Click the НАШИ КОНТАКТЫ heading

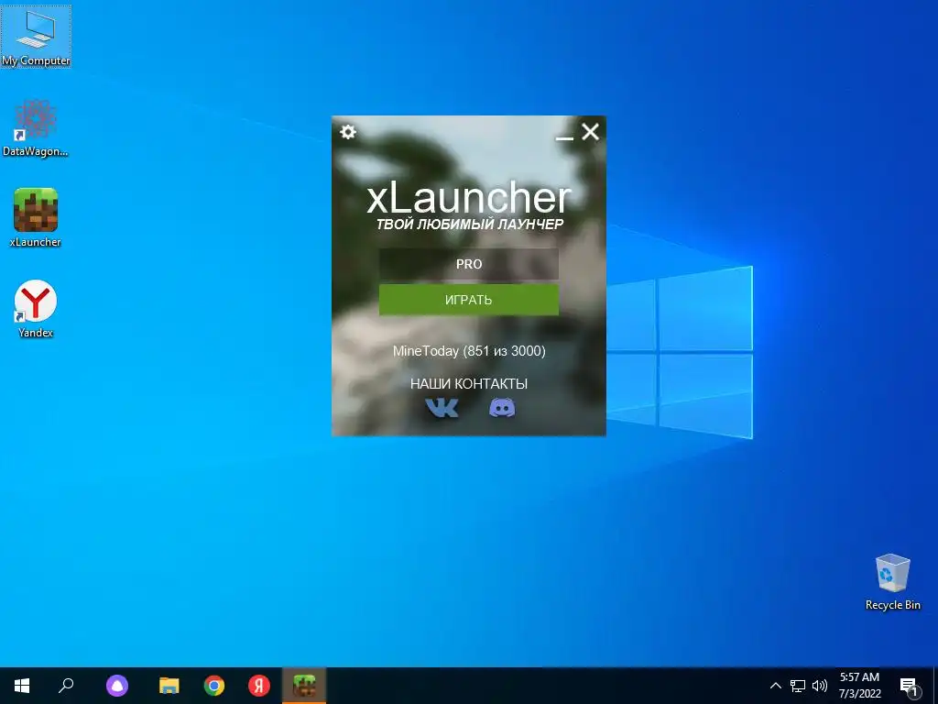(469, 384)
